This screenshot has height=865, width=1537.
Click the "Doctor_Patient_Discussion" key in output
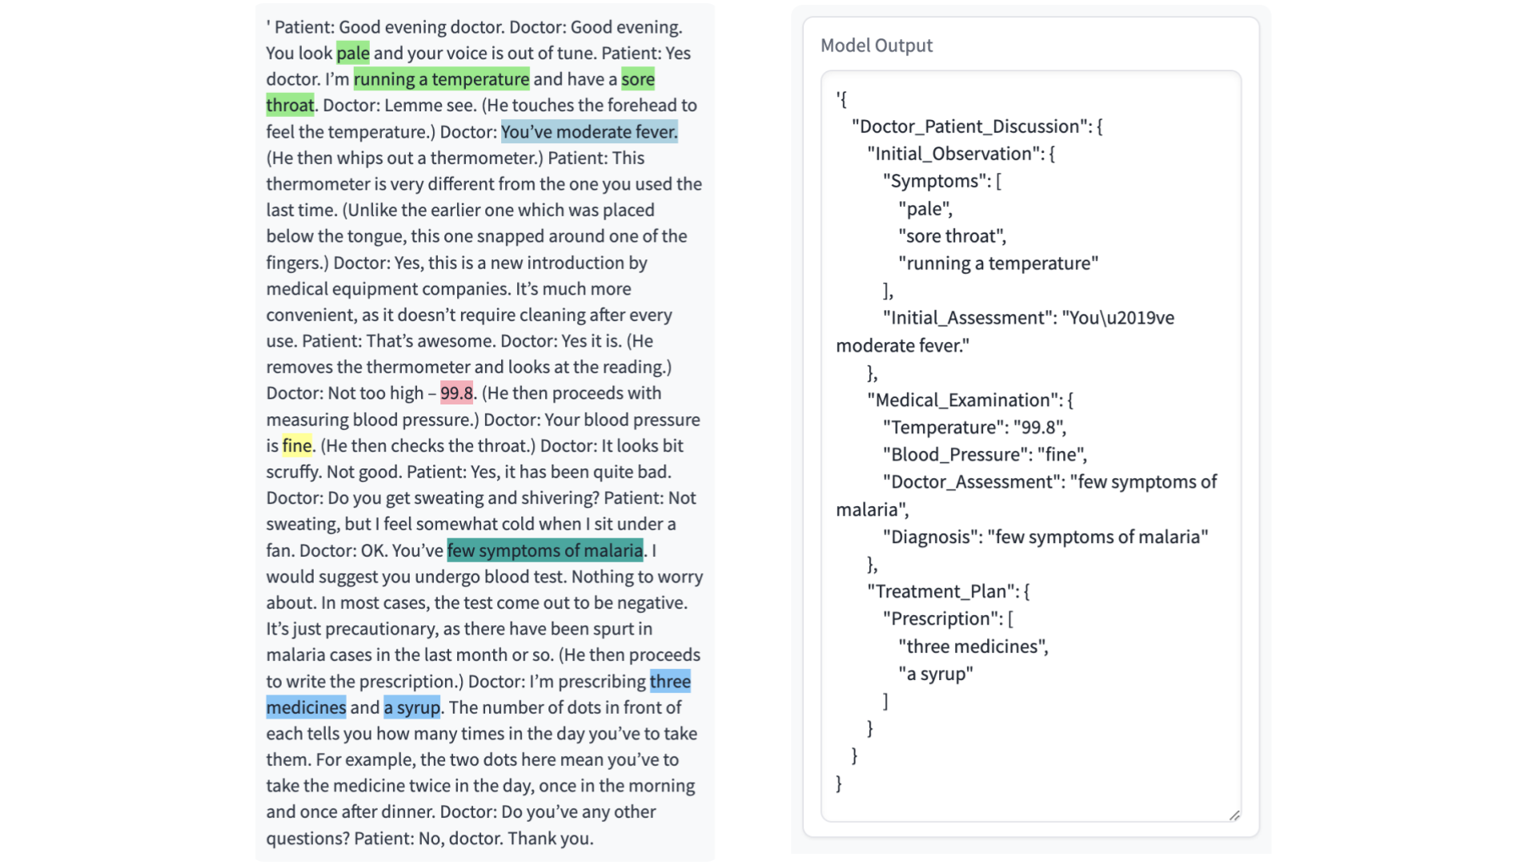point(971,127)
